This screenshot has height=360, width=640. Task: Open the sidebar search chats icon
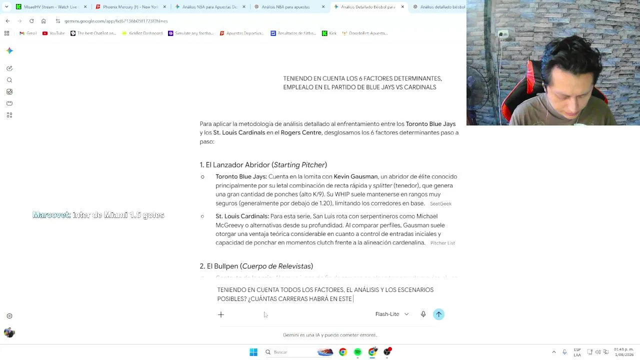coord(9,80)
